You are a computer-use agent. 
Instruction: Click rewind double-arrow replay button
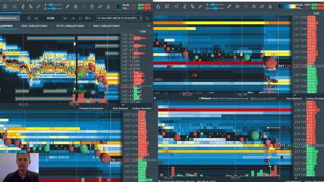pos(36,18)
